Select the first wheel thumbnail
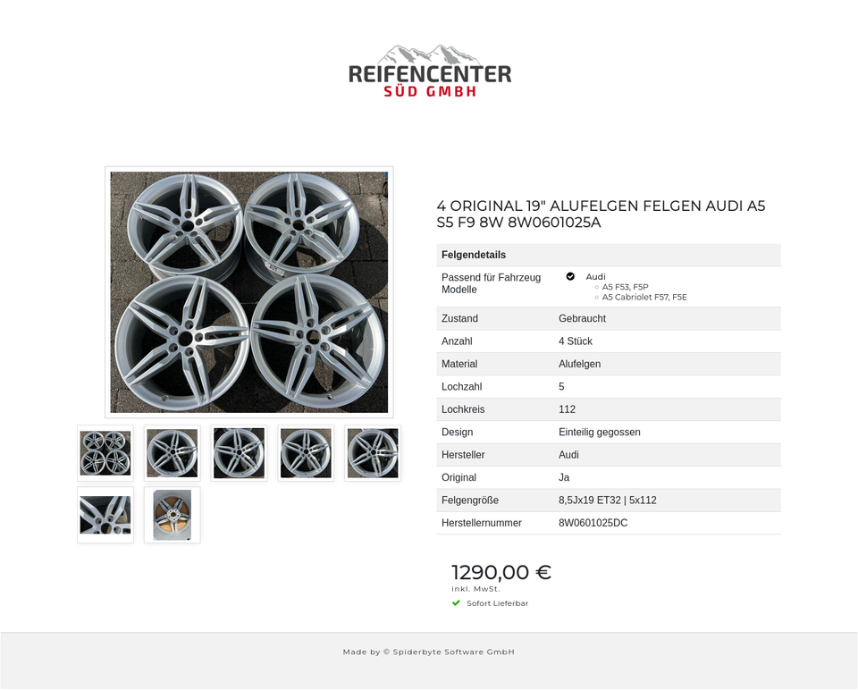This screenshot has width=858, height=690. [x=105, y=453]
